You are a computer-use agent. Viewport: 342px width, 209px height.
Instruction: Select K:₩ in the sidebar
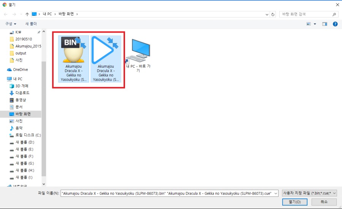pos(18,32)
